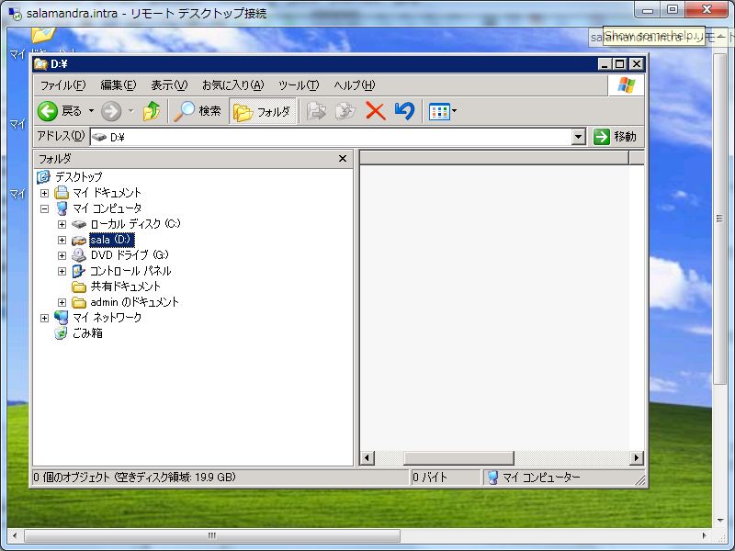This screenshot has height=551, width=735.
Task: Expand the コントロール パネル node
Action: pos(62,271)
